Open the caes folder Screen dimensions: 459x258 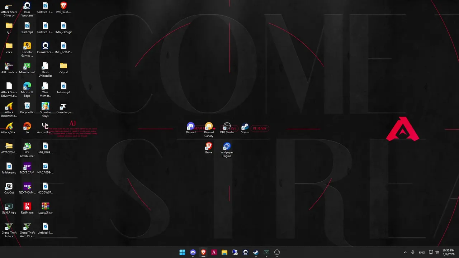pyautogui.click(x=9, y=48)
